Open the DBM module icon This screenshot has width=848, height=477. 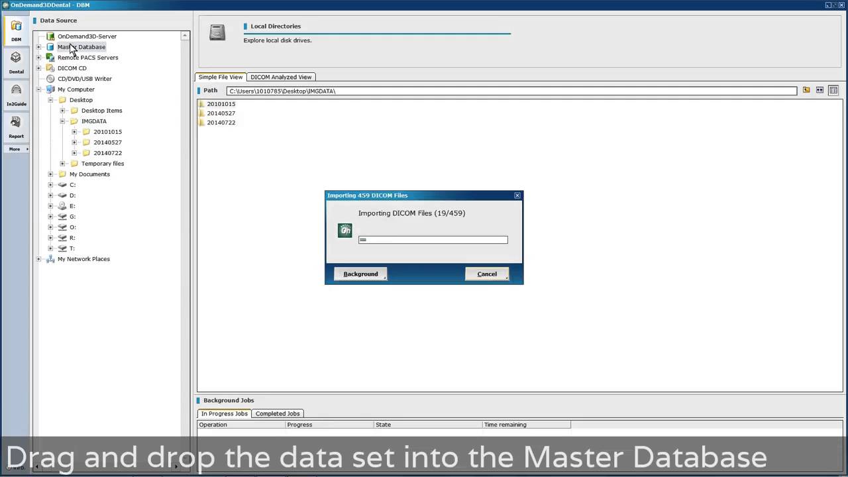pos(16,31)
